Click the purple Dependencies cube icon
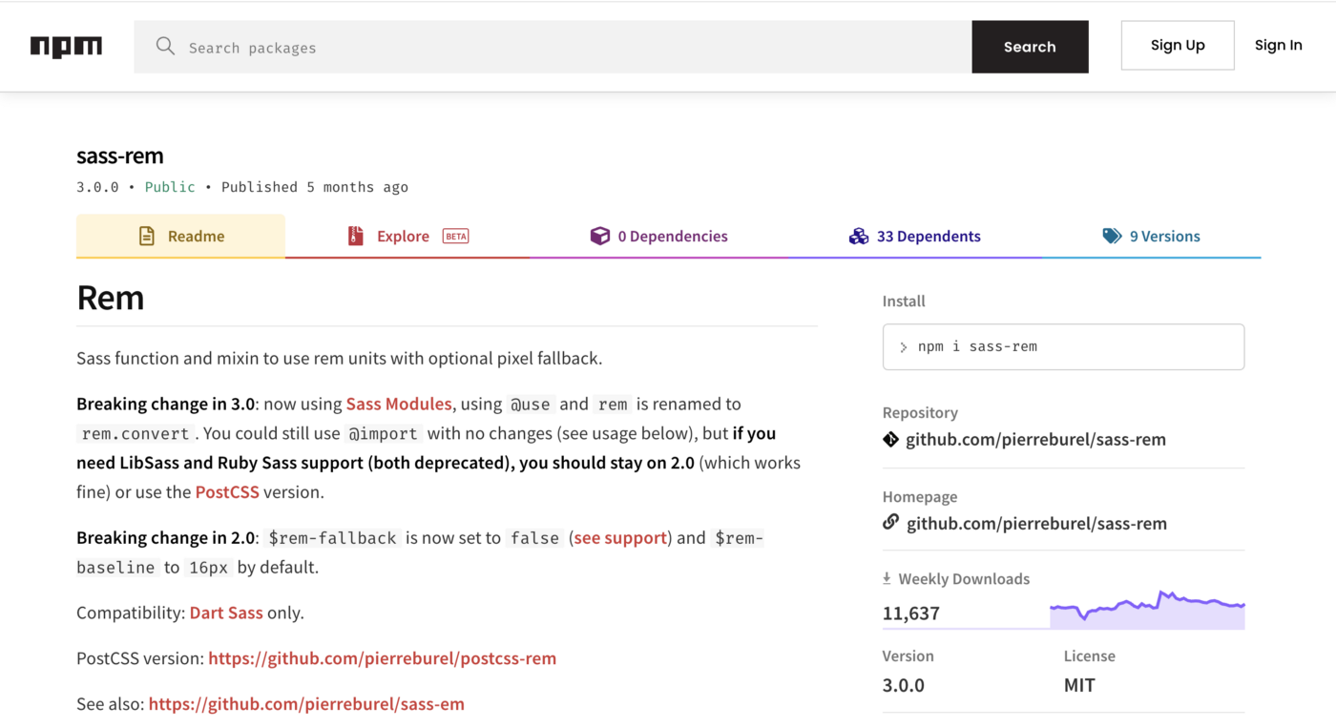Image resolution: width=1336 pixels, height=728 pixels. 599,236
